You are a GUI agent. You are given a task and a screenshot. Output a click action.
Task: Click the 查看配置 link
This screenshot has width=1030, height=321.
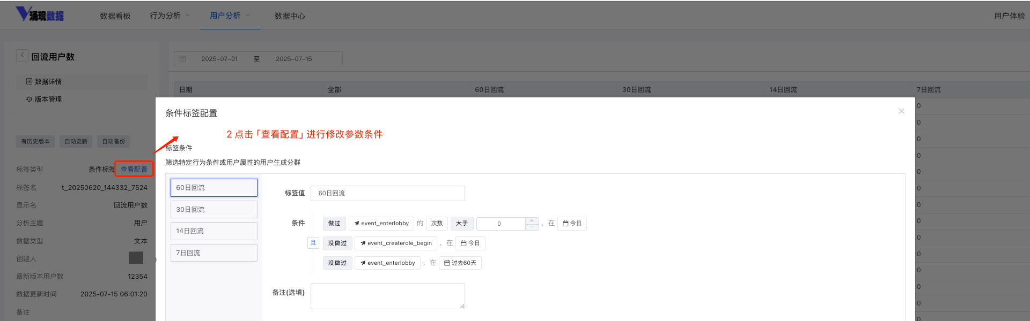134,170
